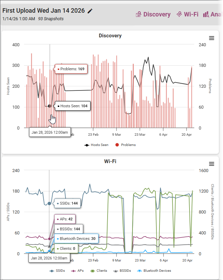Switch to the Discovery tab
Image resolution: width=223 pixels, height=280 pixels.
coord(153,14)
